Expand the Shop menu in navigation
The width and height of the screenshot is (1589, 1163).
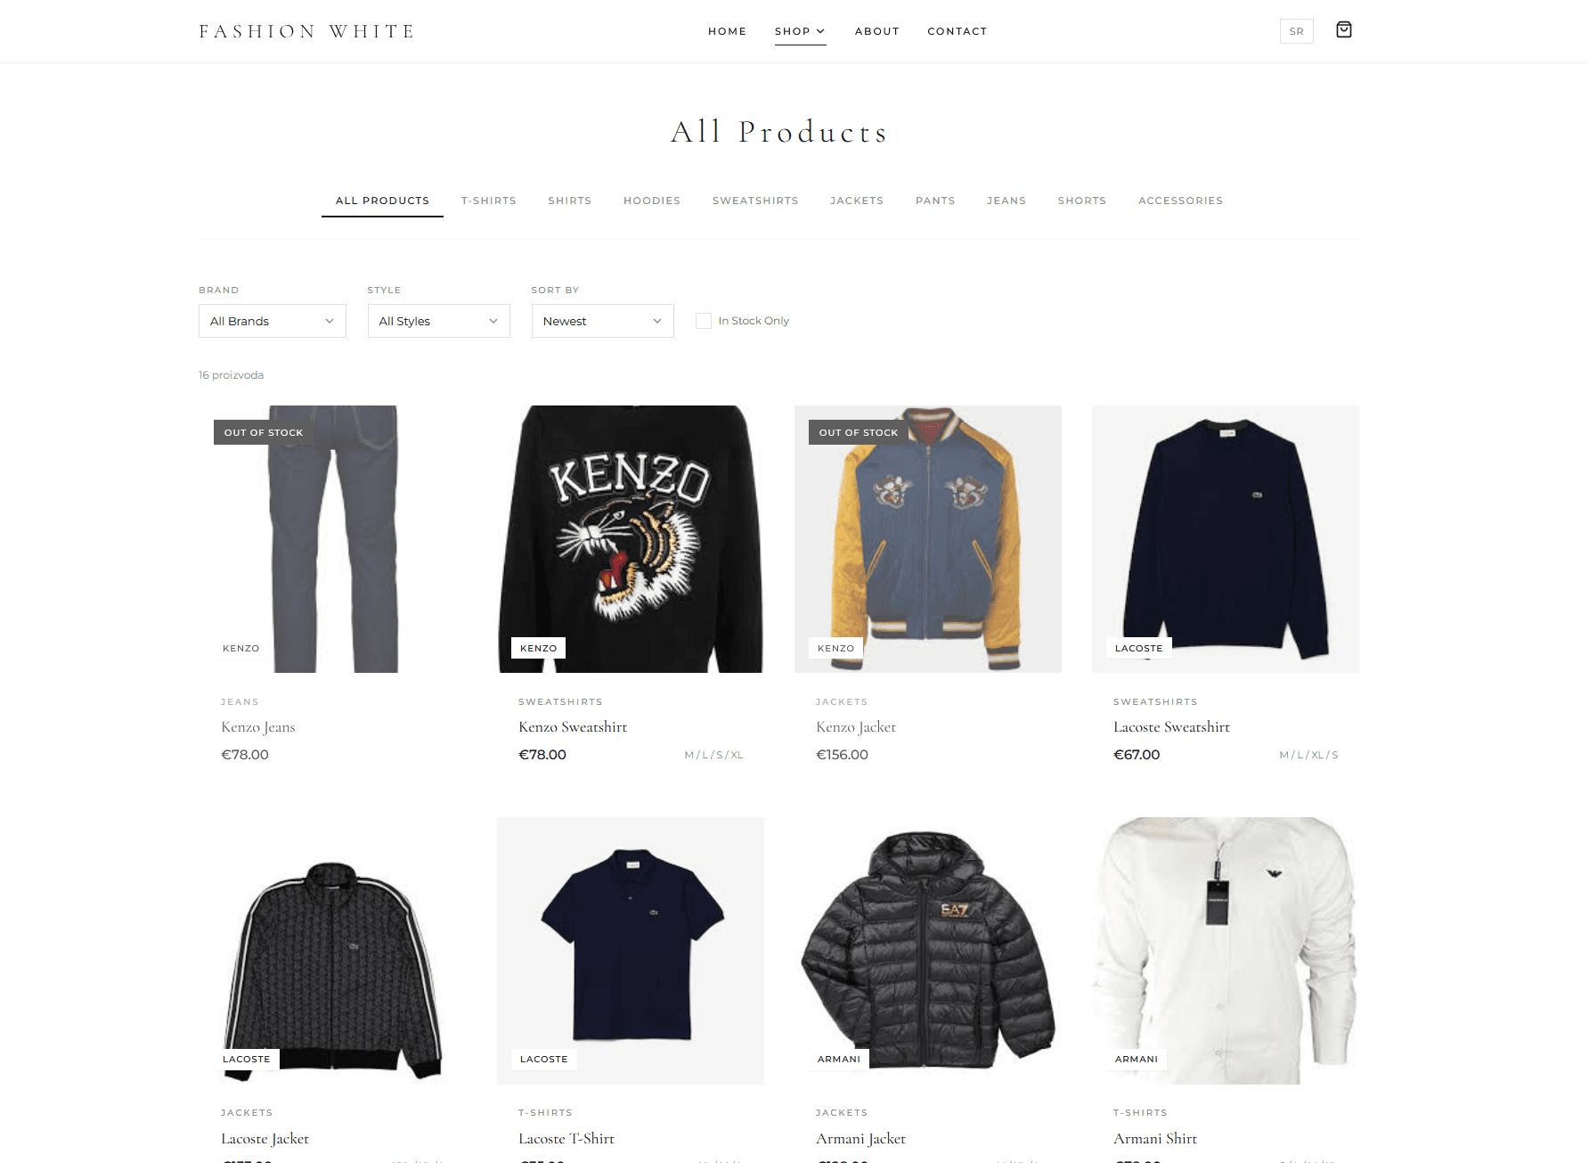coord(800,31)
